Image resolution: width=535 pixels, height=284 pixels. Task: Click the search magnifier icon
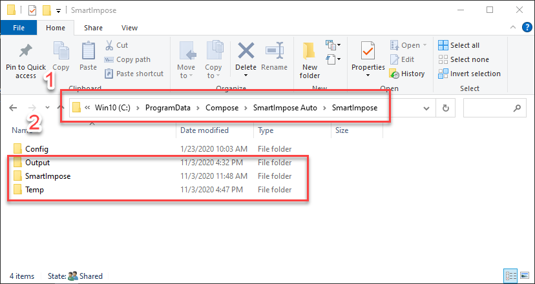click(x=517, y=108)
